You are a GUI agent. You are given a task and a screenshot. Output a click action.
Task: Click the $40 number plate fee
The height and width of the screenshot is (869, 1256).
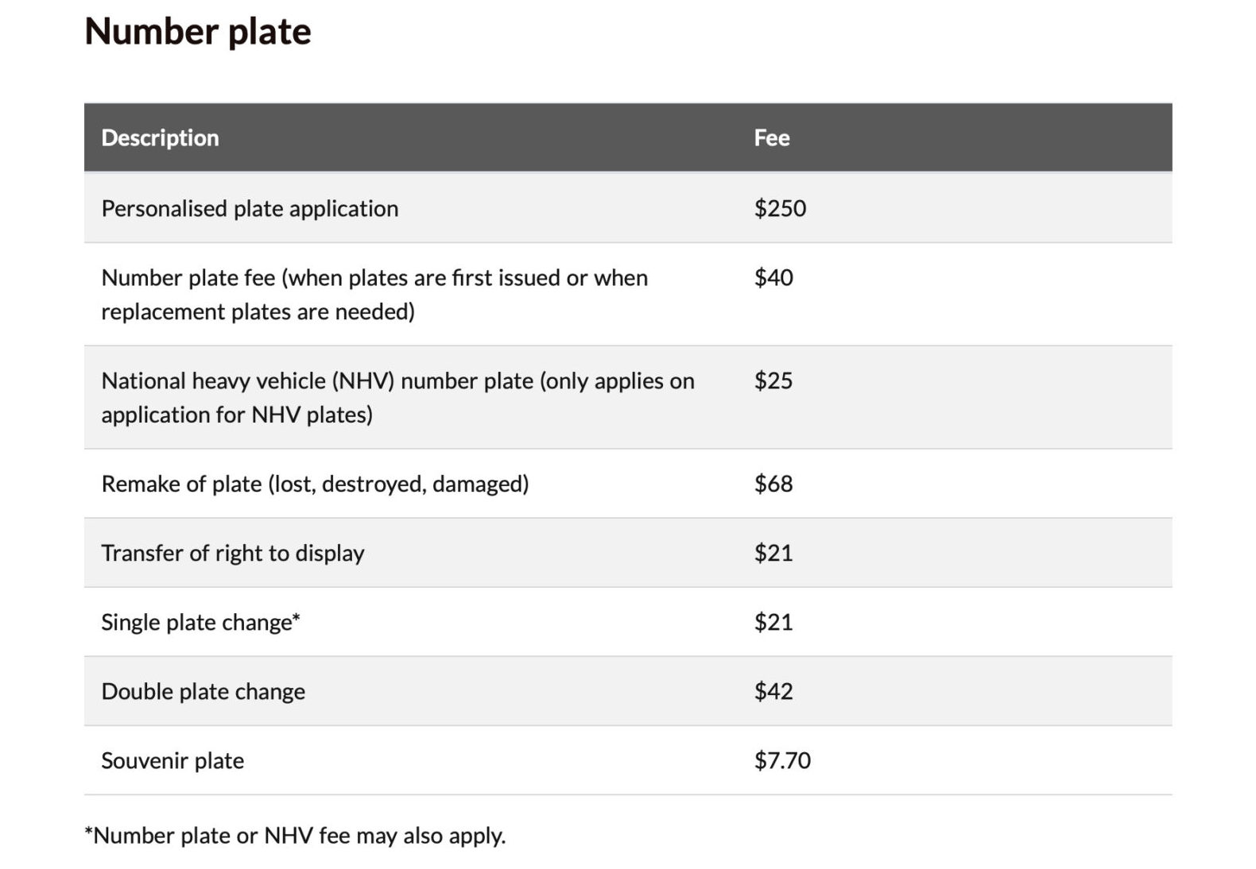(x=773, y=277)
